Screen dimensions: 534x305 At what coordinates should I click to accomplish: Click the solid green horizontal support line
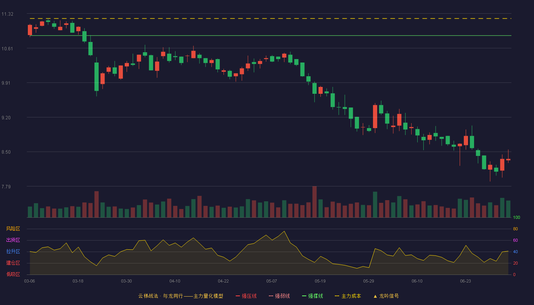pos(270,35)
